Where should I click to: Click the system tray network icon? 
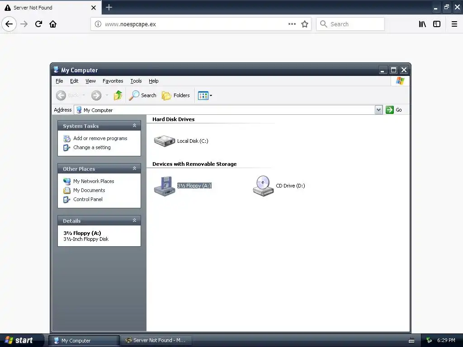click(x=429, y=341)
